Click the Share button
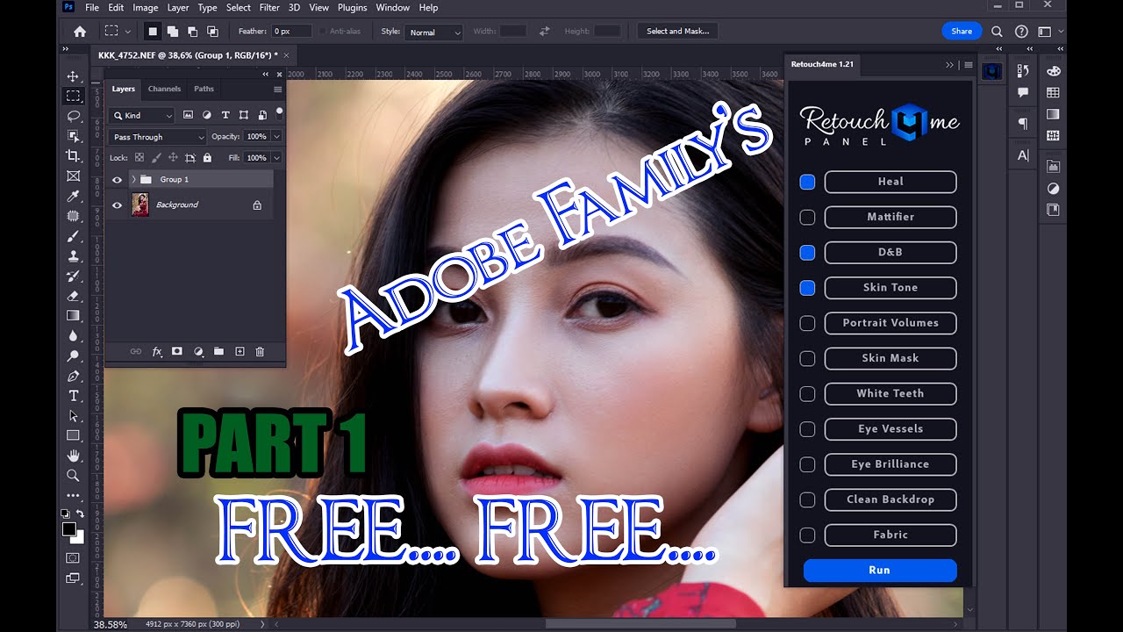 click(x=962, y=32)
